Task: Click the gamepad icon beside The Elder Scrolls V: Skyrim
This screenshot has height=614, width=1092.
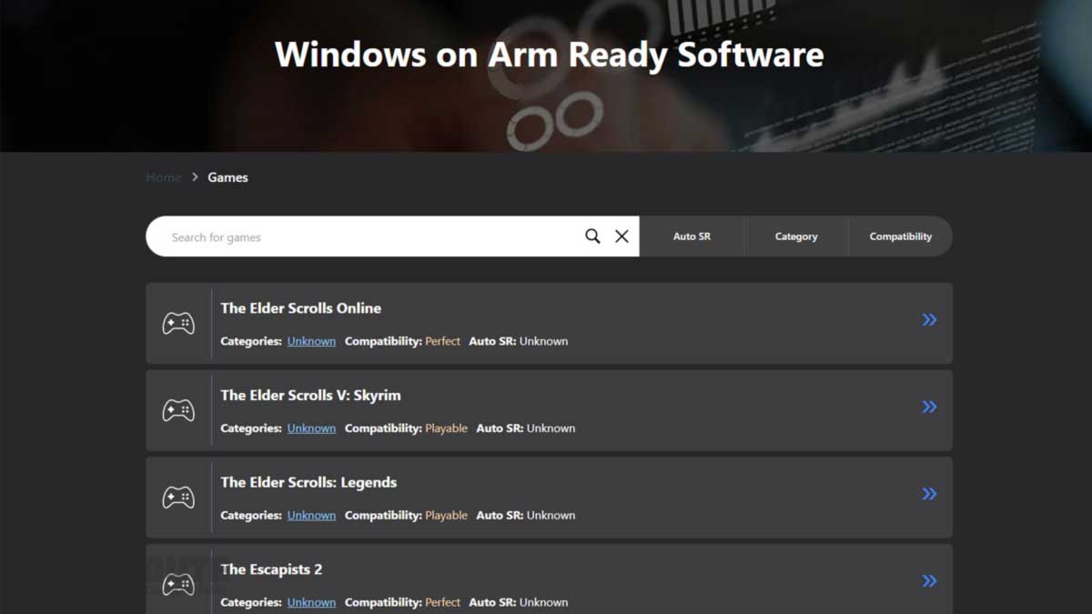Action: tap(178, 410)
